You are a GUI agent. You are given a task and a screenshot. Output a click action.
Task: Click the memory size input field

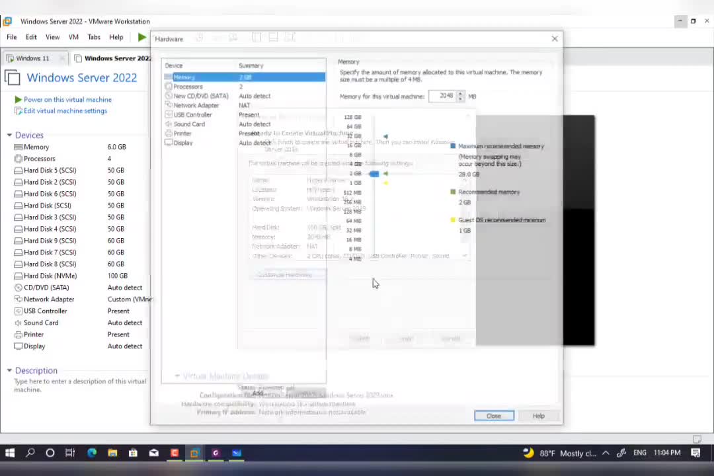point(442,96)
